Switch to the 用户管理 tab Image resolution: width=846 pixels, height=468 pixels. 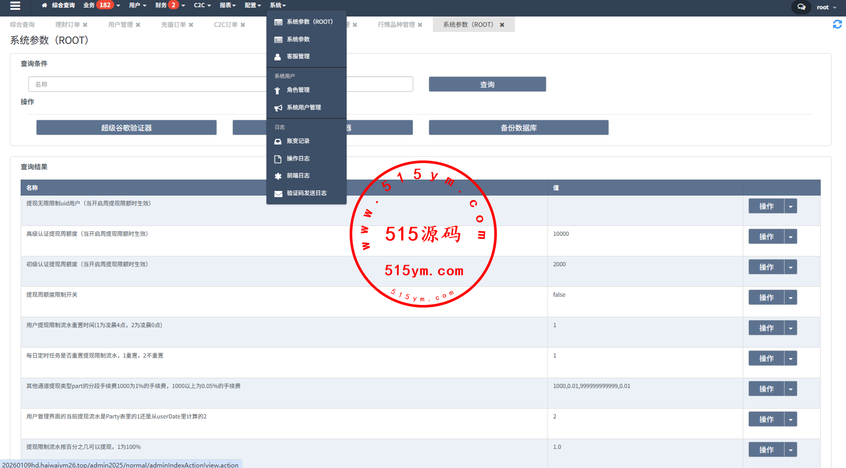[x=120, y=25]
